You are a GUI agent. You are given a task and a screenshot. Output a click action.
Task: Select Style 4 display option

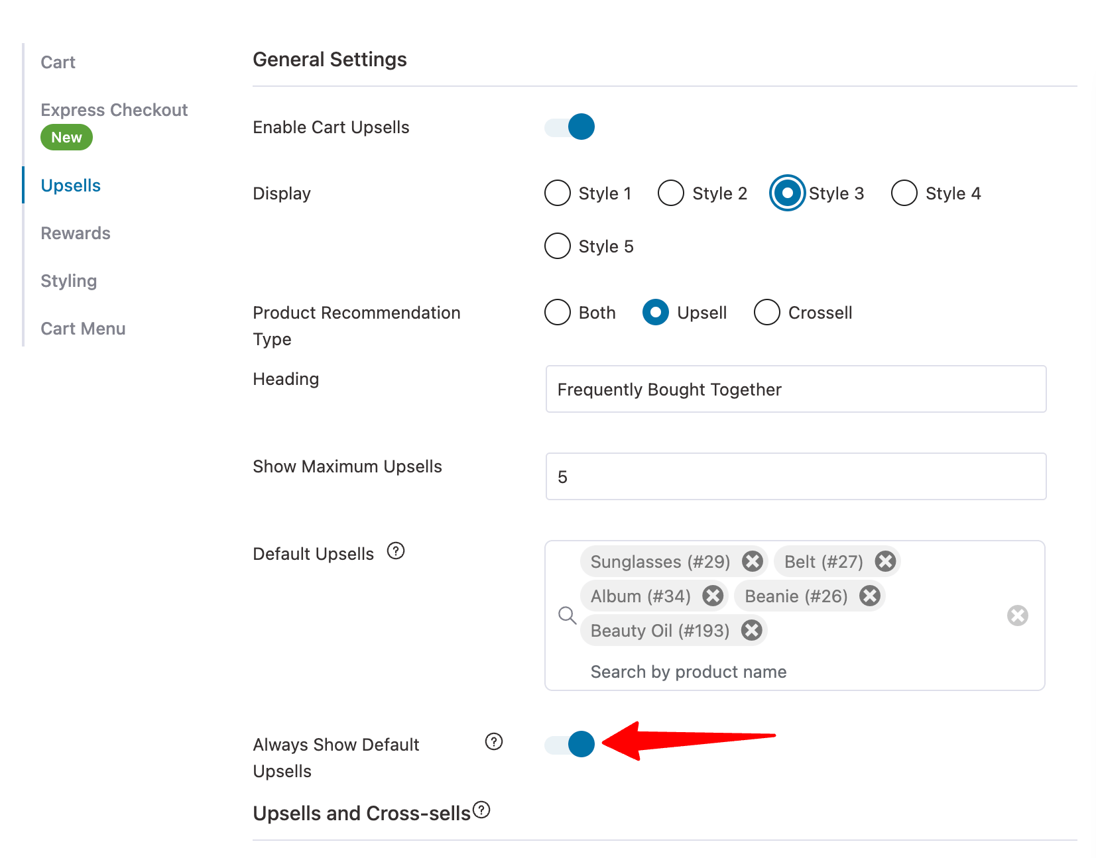coord(904,193)
